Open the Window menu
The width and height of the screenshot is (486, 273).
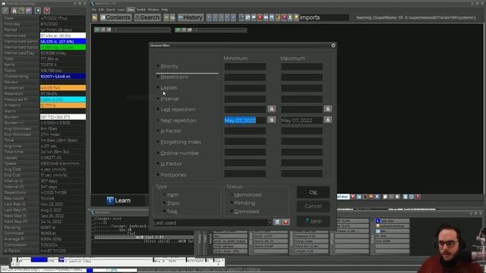153,10
